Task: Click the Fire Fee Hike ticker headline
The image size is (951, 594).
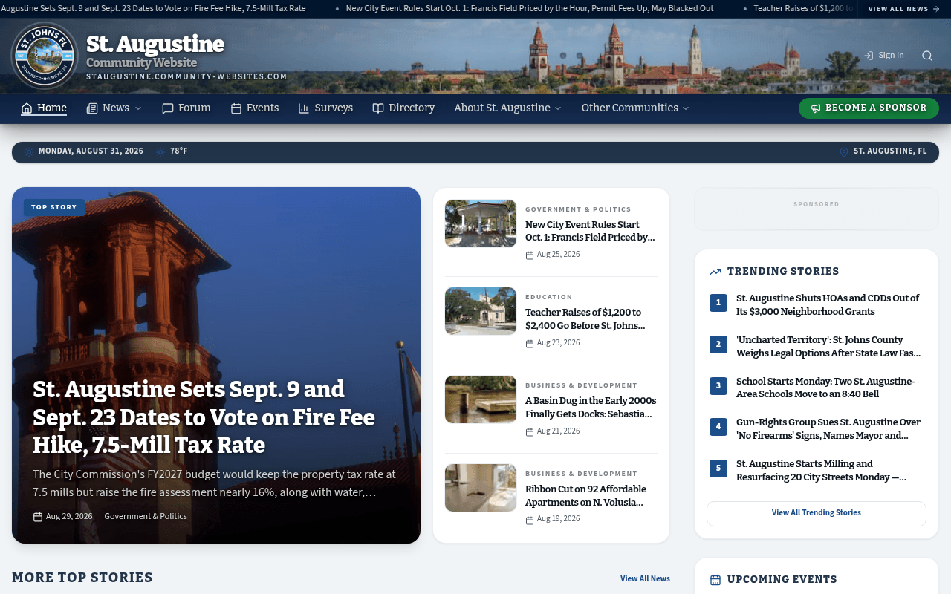Action: point(153,9)
